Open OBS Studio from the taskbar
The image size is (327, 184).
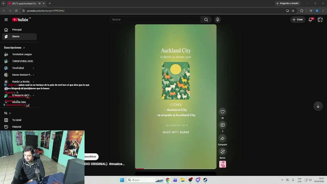pos(190,180)
